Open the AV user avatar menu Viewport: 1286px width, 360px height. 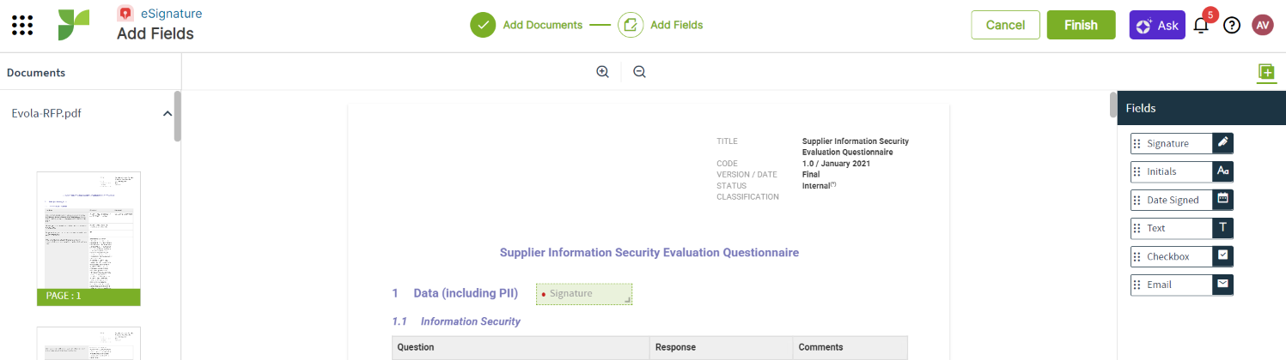(1263, 25)
